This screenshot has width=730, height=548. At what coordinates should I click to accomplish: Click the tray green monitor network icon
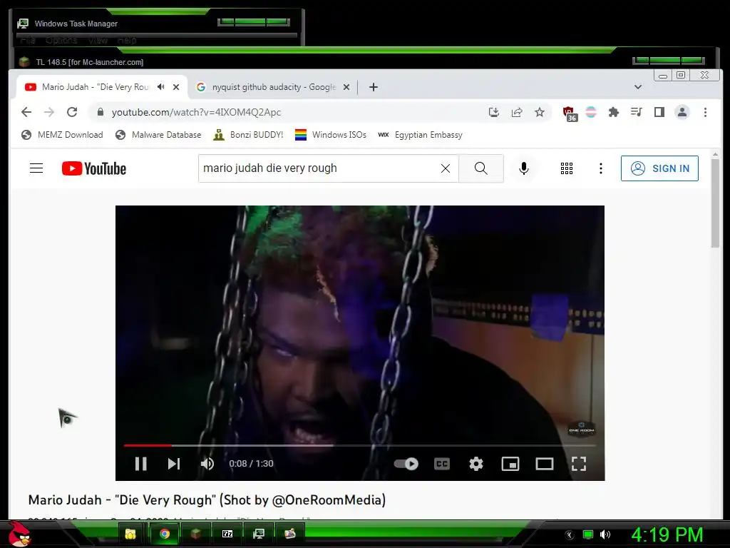[588, 534]
